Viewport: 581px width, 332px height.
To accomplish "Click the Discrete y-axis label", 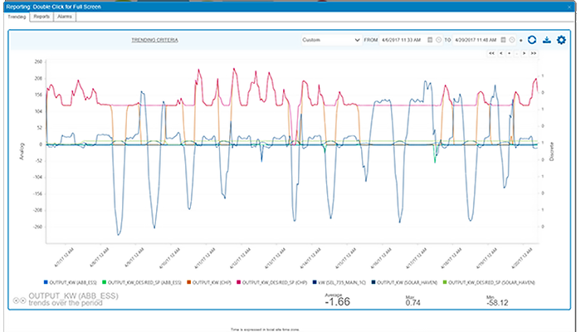I will 551,151.
